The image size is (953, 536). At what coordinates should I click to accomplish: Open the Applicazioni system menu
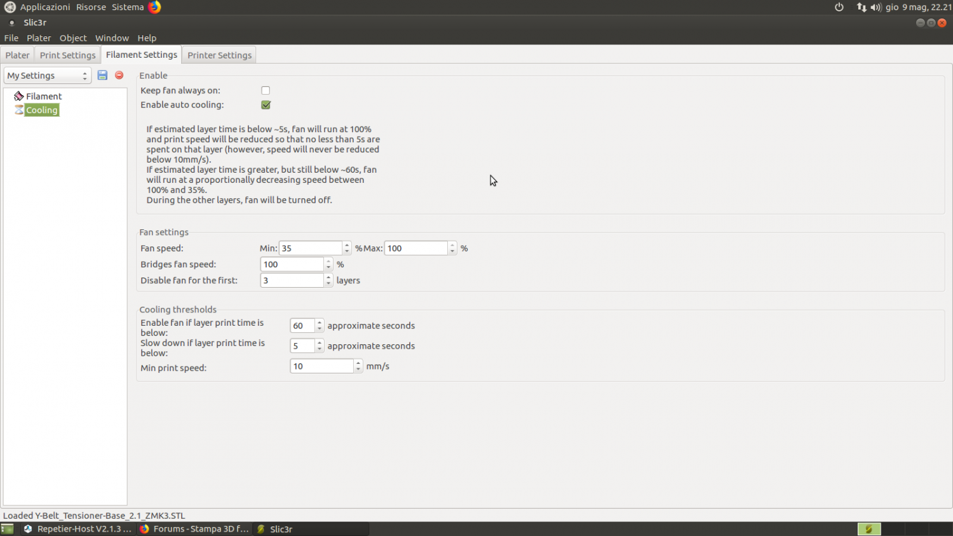click(x=45, y=7)
